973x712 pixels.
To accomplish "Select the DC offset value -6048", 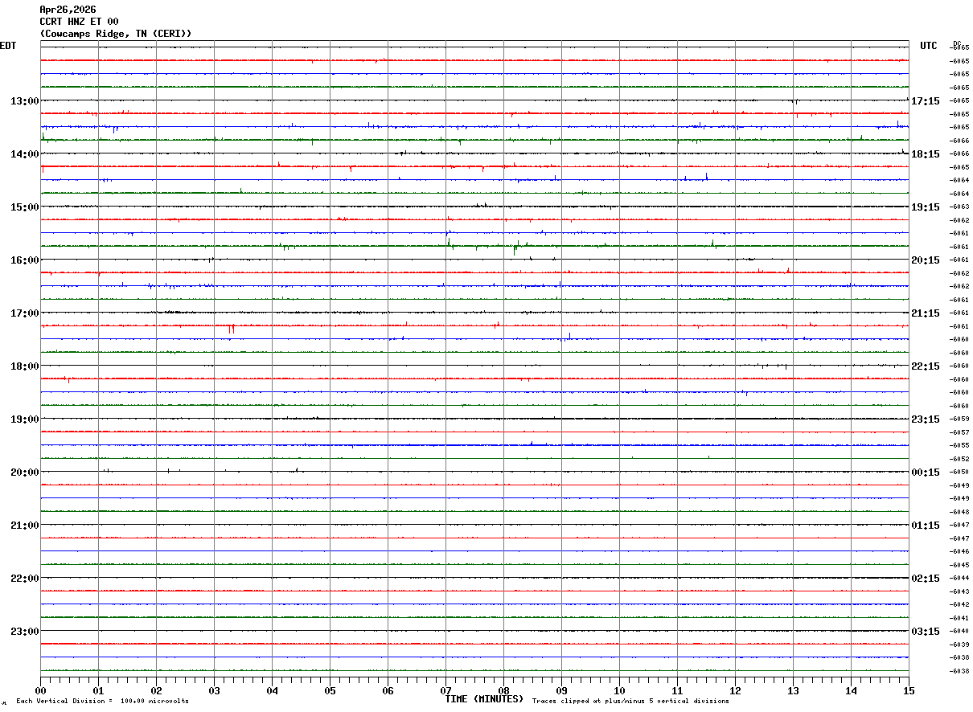I will [959, 511].
